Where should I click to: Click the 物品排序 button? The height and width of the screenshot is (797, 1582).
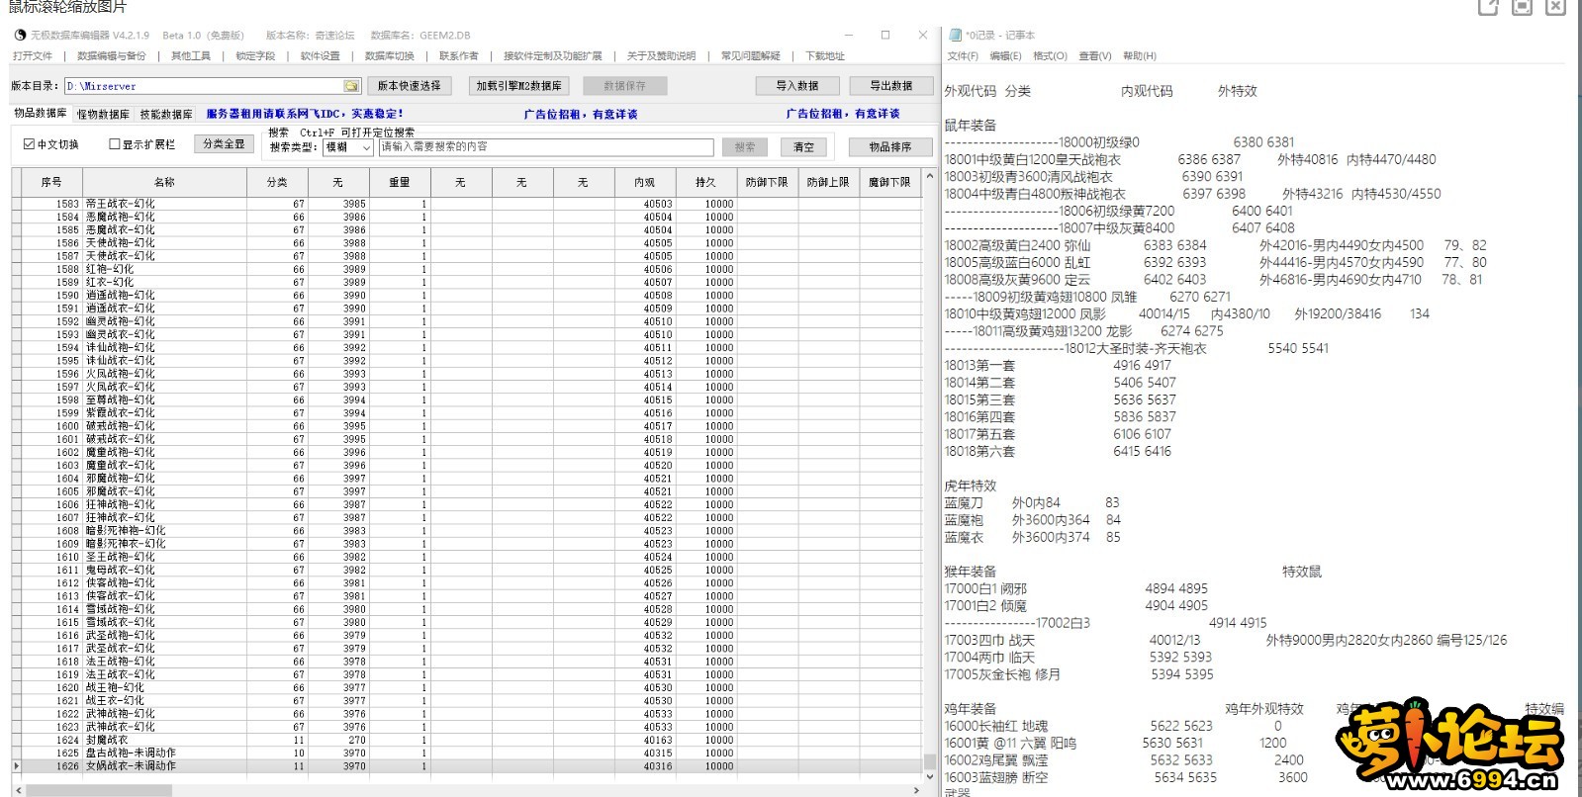[890, 147]
